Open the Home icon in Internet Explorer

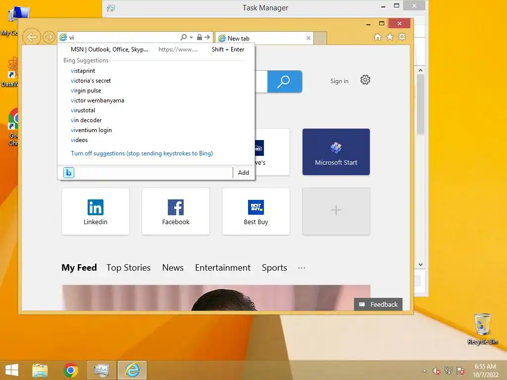(x=378, y=37)
